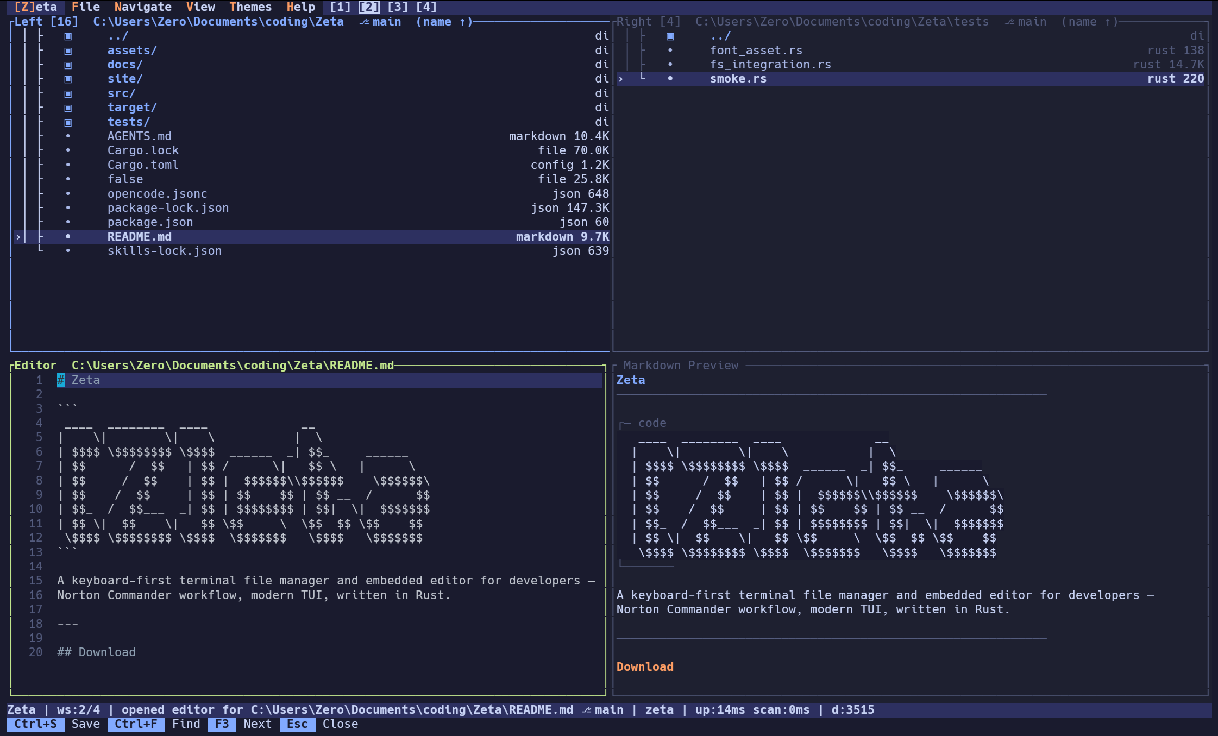Click the folder icon beside target/
This screenshot has height=736, width=1218.
click(x=68, y=108)
